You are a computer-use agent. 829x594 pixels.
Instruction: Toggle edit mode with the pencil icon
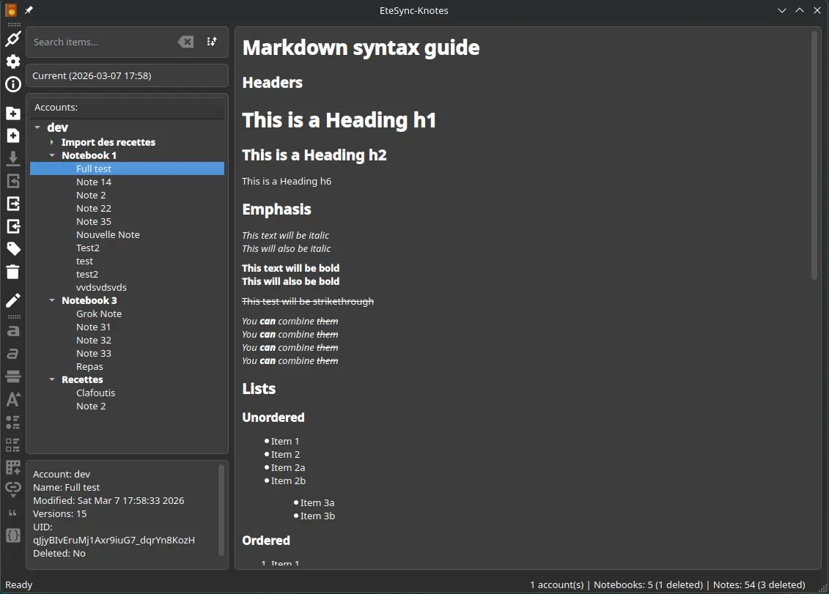point(13,300)
